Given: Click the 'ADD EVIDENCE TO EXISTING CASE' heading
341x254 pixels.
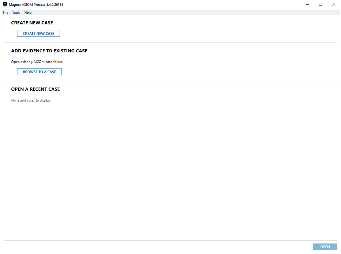Looking at the screenshot, I should 49,51.
